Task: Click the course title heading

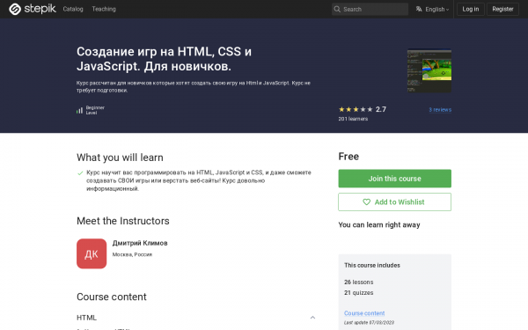Action: (164, 59)
